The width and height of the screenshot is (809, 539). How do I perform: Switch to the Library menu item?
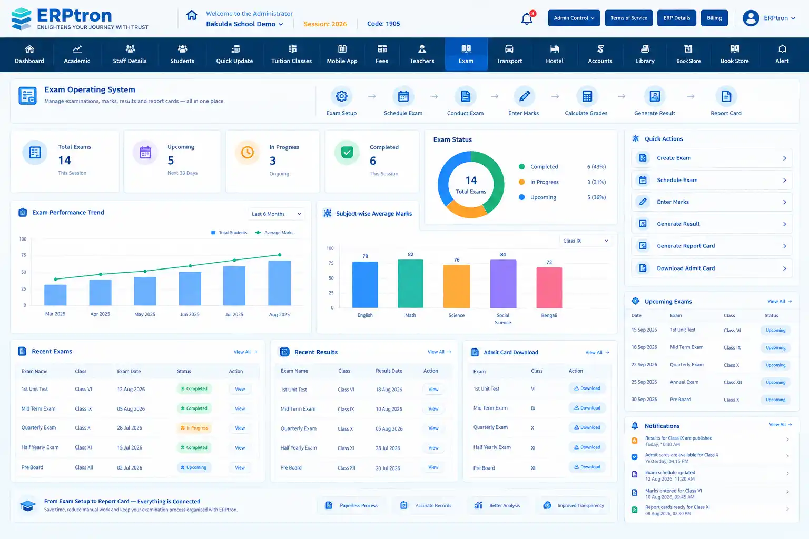645,55
